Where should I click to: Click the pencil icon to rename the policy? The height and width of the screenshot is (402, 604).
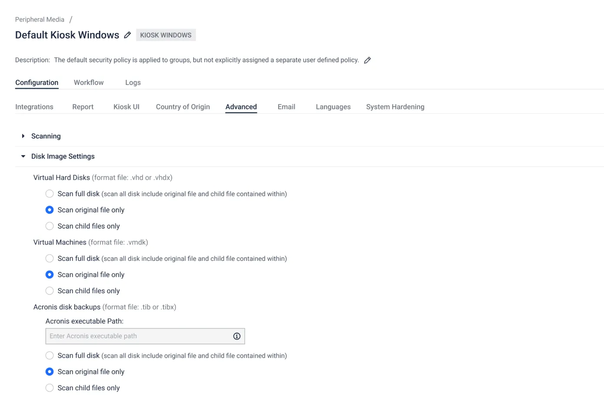127,35
